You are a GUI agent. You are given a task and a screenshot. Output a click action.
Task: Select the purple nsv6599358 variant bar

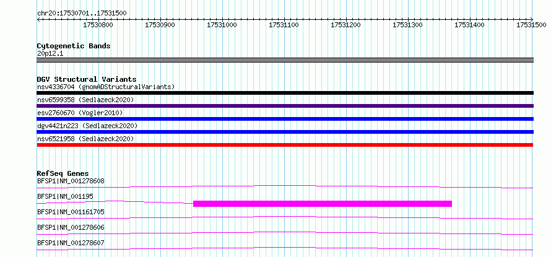click(285, 106)
